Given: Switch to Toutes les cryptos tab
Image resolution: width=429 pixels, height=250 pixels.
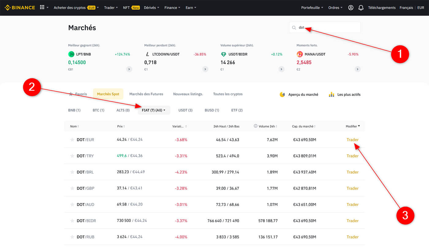Looking at the screenshot, I should coord(228,94).
